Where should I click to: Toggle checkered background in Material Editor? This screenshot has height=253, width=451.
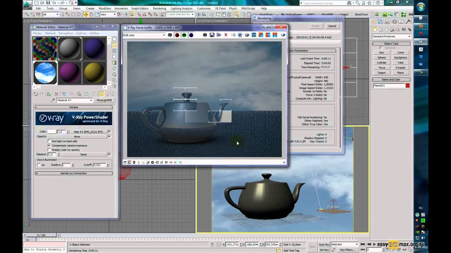[x=114, y=51]
